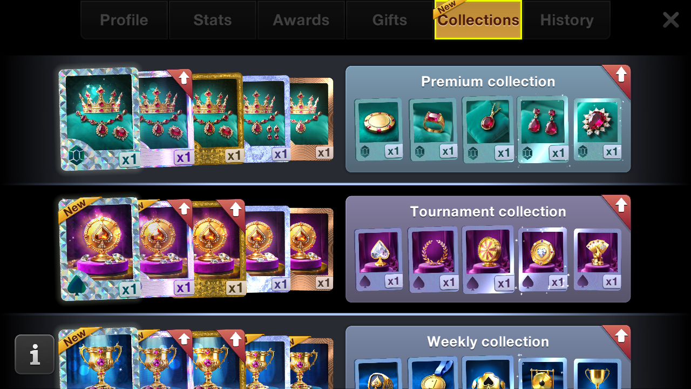The height and width of the screenshot is (389, 691).
Task: Select the holographic ruby crown set card
Action: (99, 119)
